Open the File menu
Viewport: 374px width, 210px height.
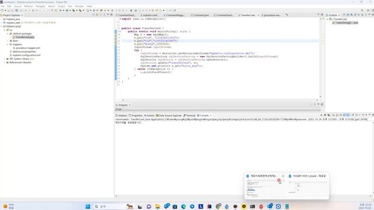[2, 6]
